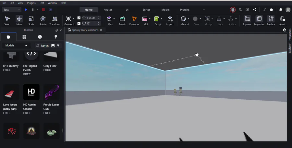Click the Pause playtest button
The width and height of the screenshot is (292, 148).
pyautogui.click(x=33, y=10)
